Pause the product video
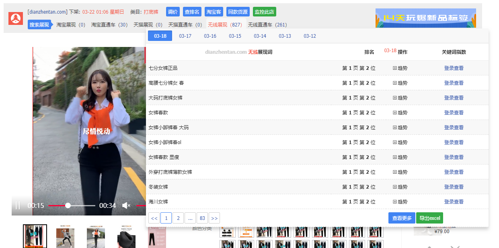Image resolution: width=499 pixels, height=248 pixels. coord(17,205)
